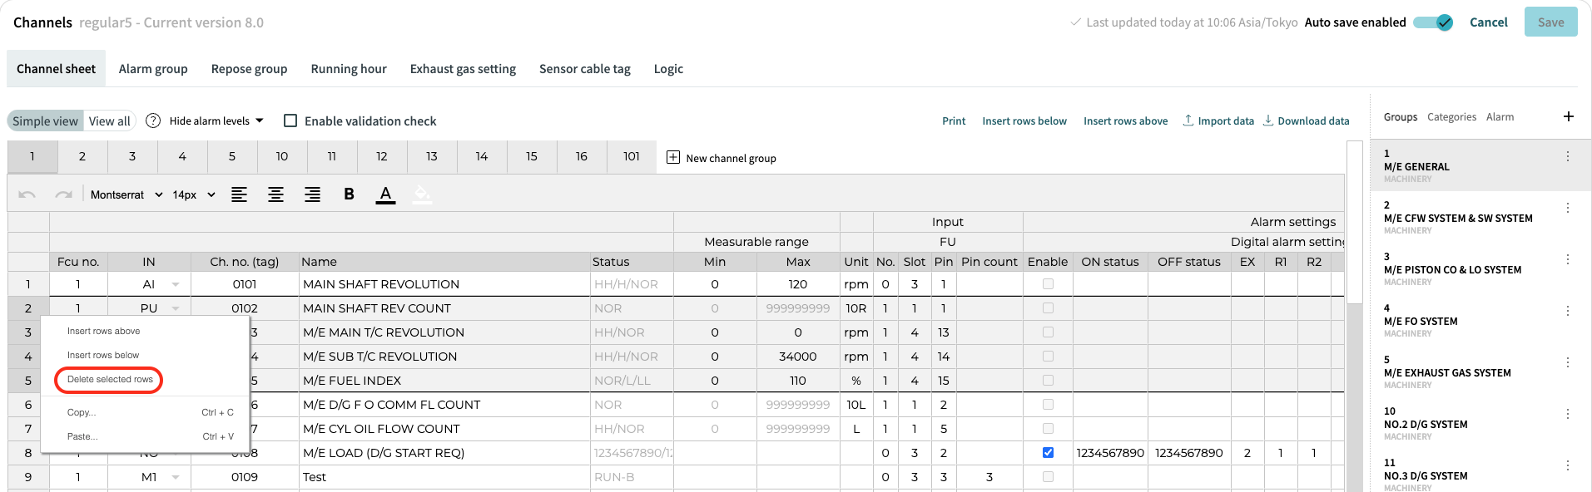This screenshot has width=1592, height=492.
Task: Tick Enable checkbox for M/E FUEL INDEX
Action: click(1048, 381)
